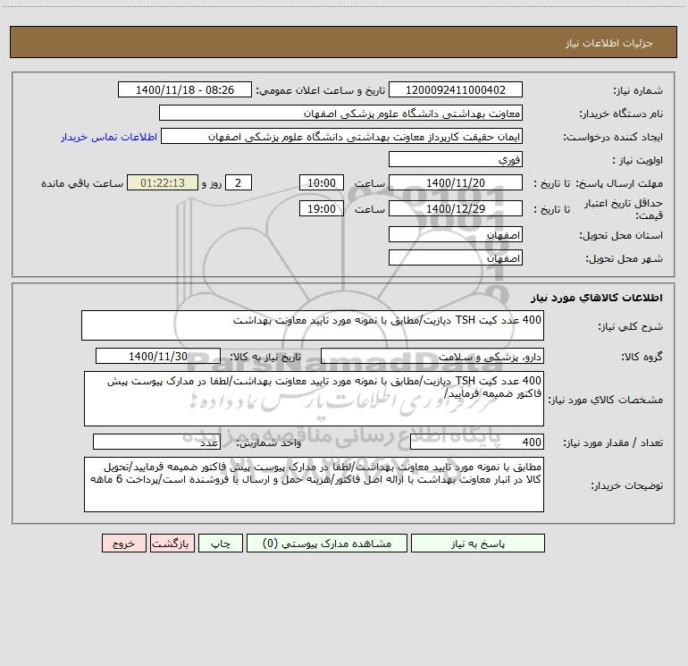This screenshot has width=688, height=666.
Task: Click the label مشخصات کالای مورد نیاز
Action: (x=606, y=400)
